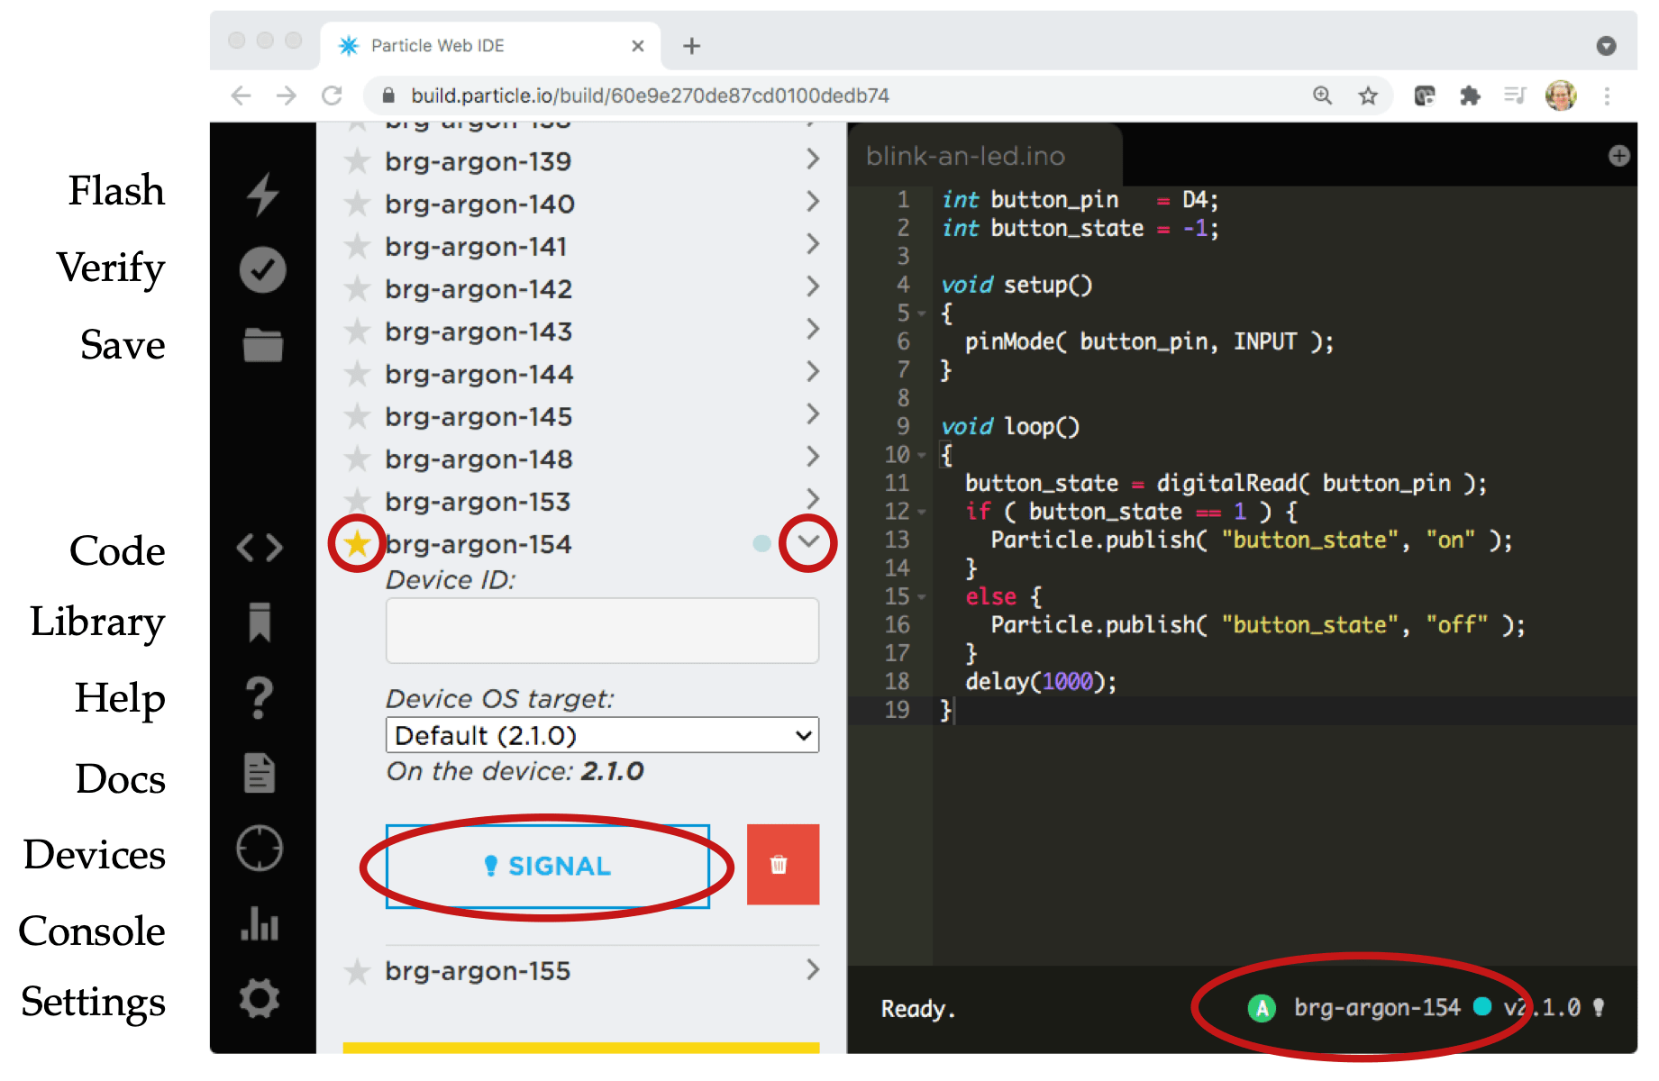Click the Save folder icon
This screenshot has height=1081, width=1659.
coord(262,344)
